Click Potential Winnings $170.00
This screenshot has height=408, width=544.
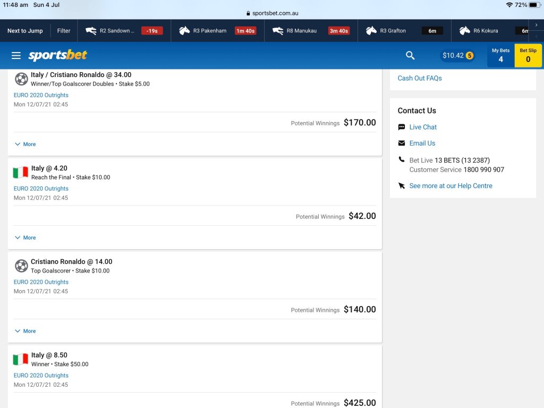(x=333, y=123)
